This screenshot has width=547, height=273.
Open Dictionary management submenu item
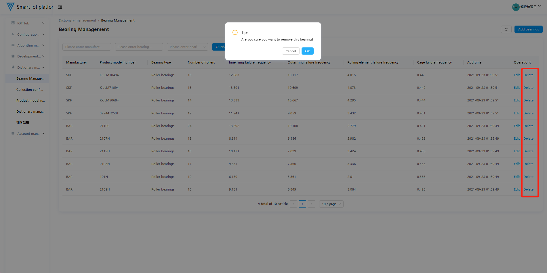click(x=27, y=111)
